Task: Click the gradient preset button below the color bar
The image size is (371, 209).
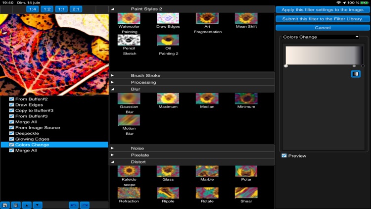Action: 356,74
